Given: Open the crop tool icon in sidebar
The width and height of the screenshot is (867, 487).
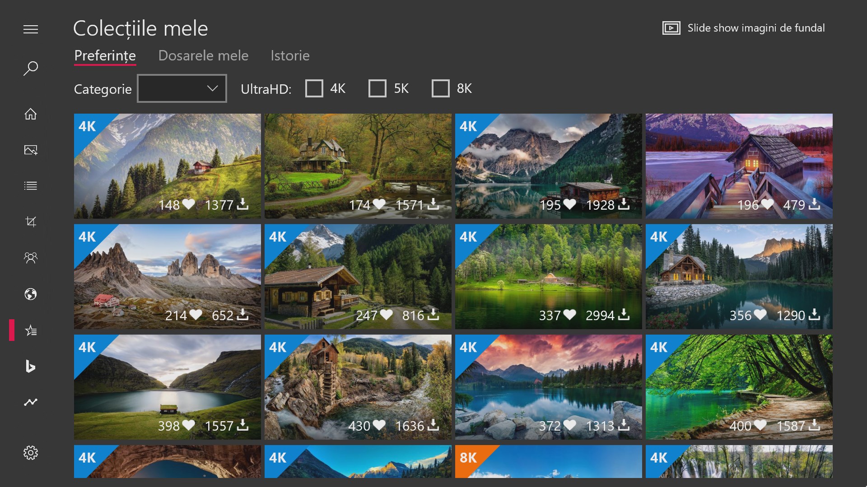Looking at the screenshot, I should [x=31, y=222].
